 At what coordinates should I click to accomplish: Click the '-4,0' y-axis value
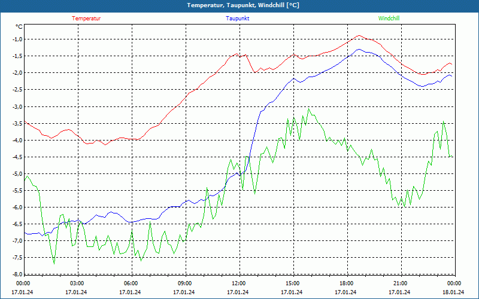pyautogui.click(x=17, y=140)
